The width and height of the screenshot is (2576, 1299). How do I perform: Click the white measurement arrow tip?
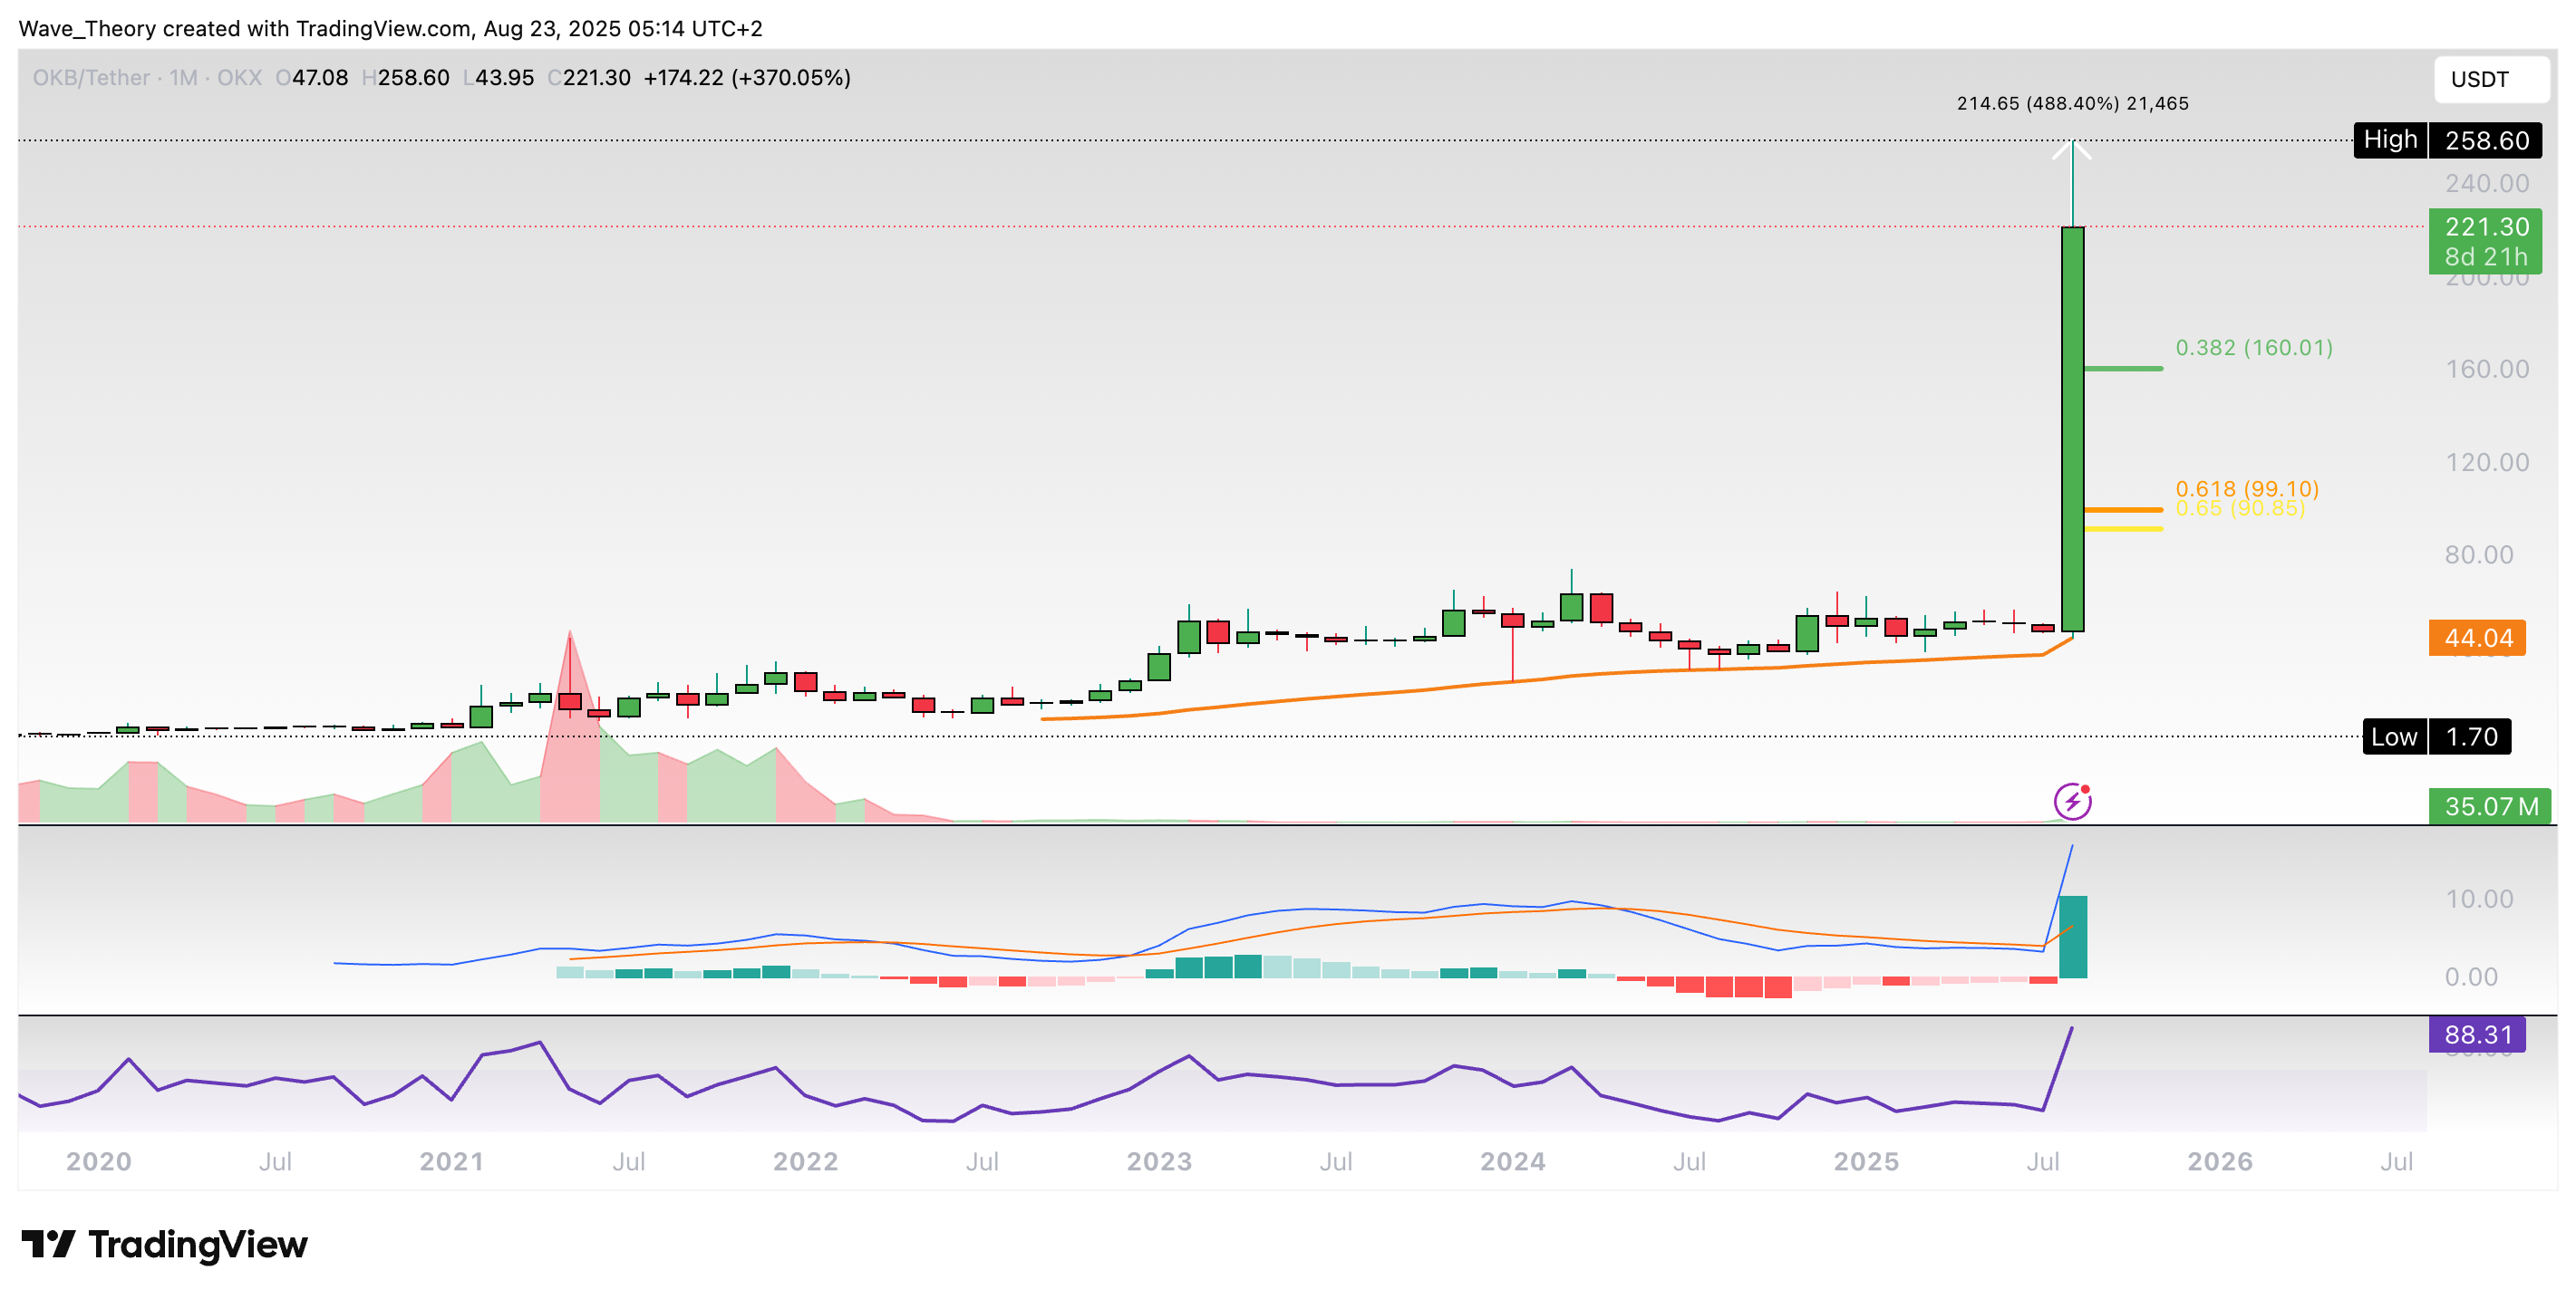[2072, 147]
